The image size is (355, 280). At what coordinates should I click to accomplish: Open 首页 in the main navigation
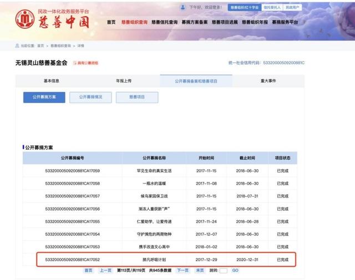(x=111, y=22)
